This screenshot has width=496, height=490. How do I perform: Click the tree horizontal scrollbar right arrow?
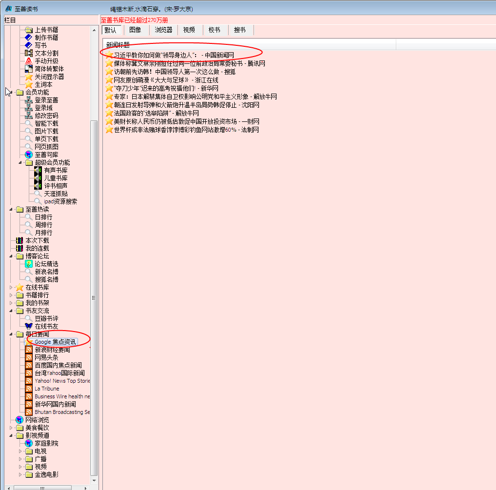(85, 488)
